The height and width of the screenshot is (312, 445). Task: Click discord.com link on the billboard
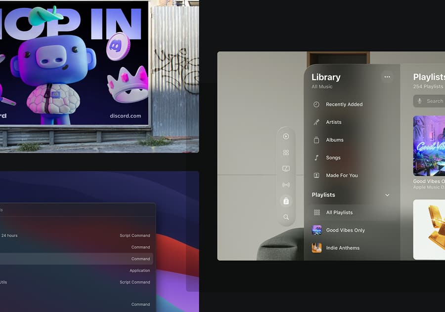coord(125,116)
